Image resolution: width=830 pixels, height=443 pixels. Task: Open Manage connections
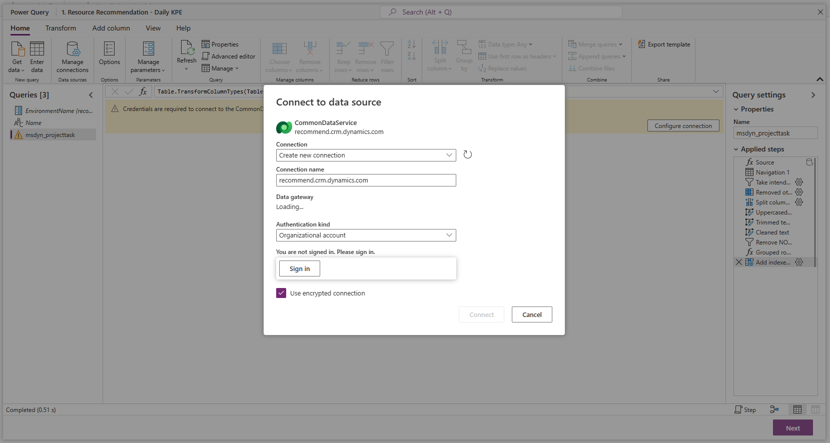73,57
